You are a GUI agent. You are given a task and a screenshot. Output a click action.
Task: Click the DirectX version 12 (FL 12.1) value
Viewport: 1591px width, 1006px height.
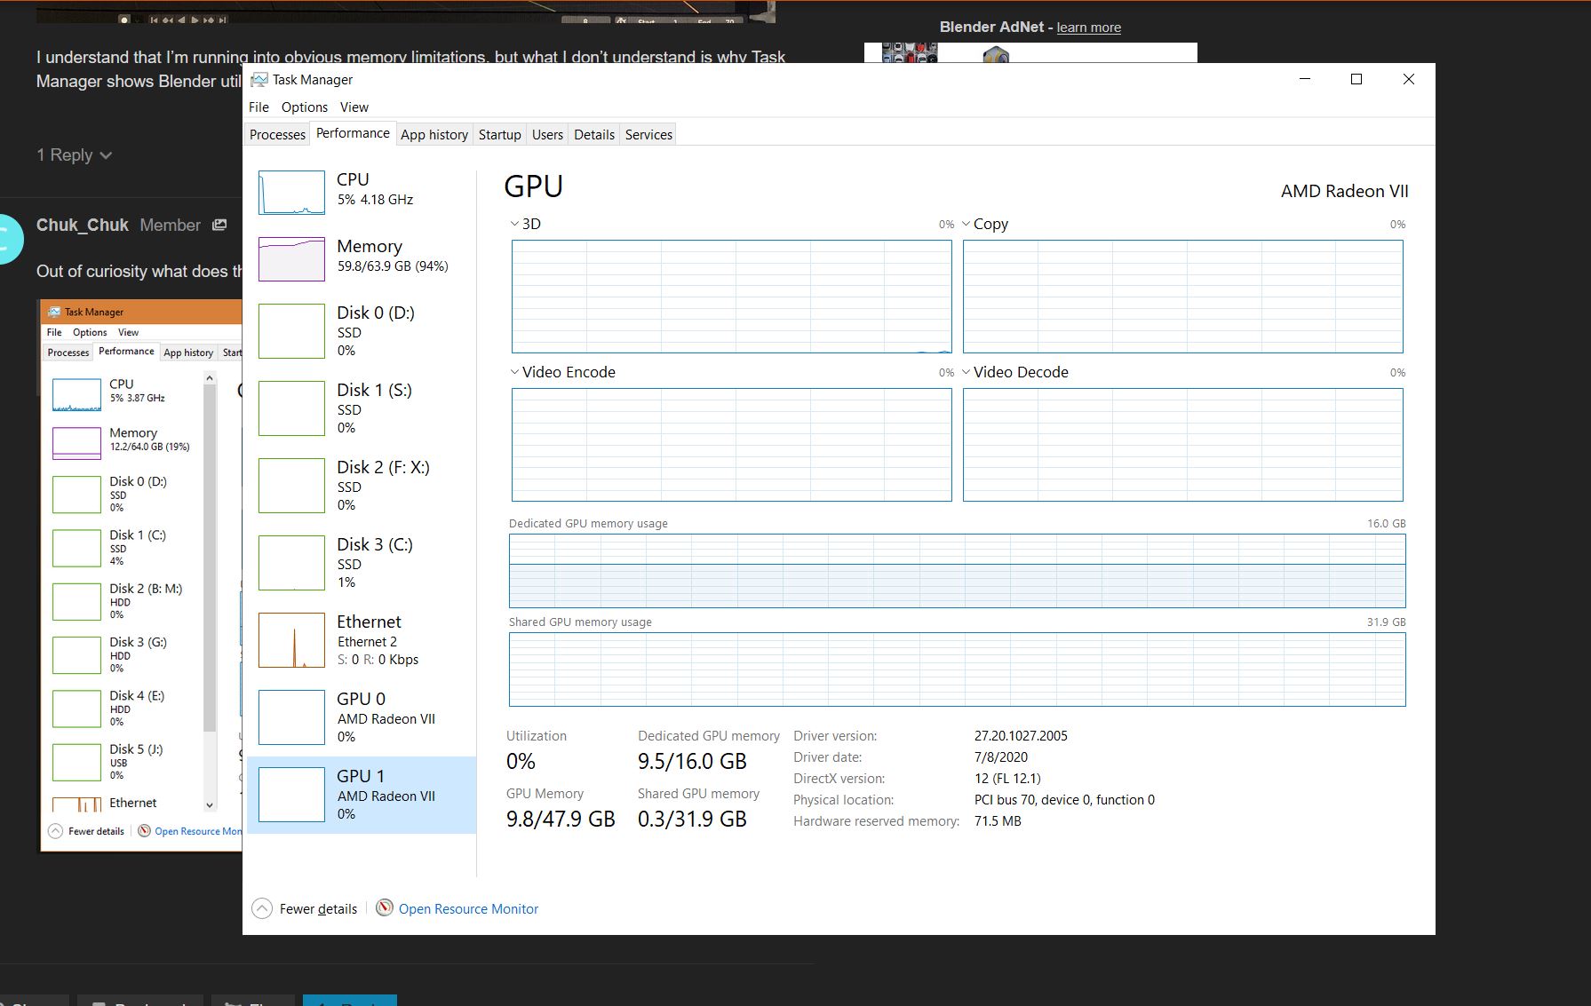(x=1007, y=779)
